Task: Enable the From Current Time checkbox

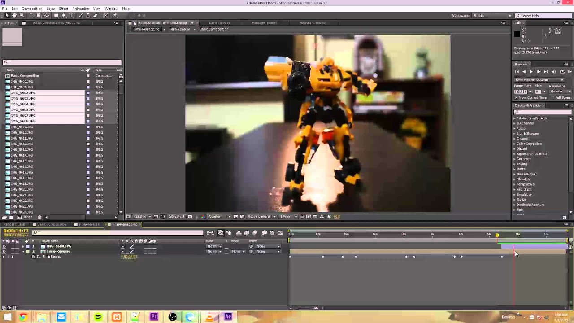Action: click(516, 97)
